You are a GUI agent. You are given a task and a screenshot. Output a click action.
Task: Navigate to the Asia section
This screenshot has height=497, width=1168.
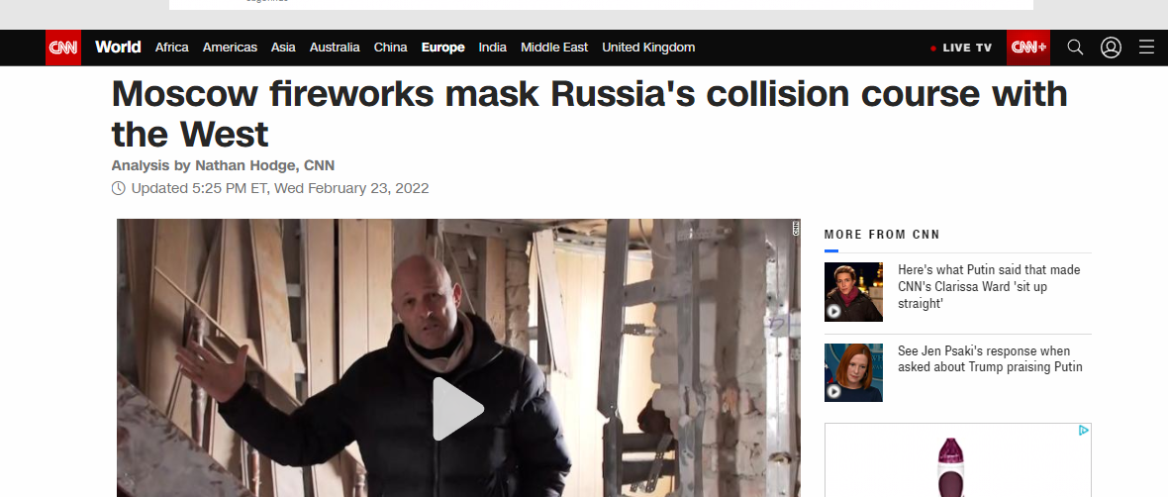pyautogui.click(x=283, y=48)
